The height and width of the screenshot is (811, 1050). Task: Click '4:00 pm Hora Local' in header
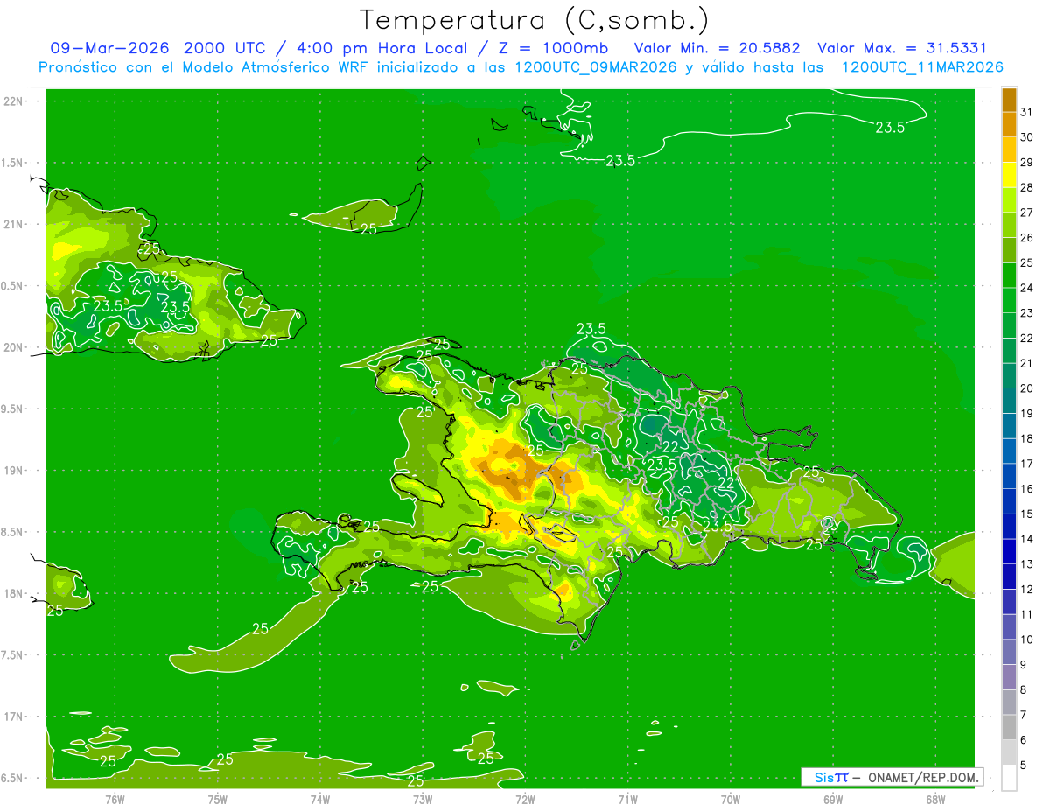point(381,48)
